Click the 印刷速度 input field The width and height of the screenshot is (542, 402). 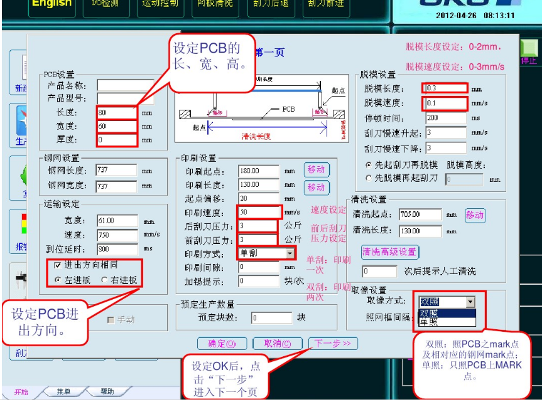[259, 212]
